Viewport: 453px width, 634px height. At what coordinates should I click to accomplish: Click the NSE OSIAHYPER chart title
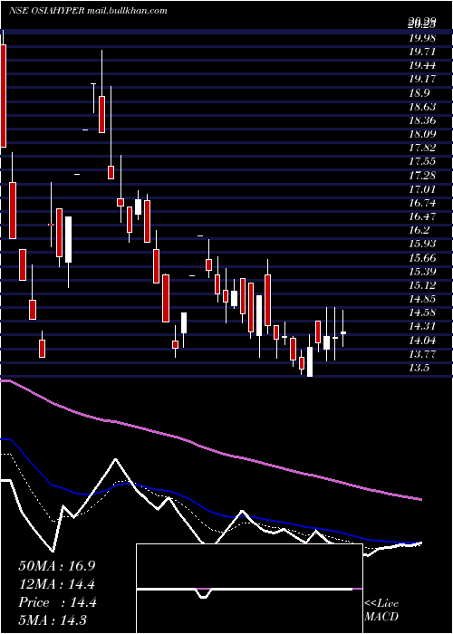point(88,11)
